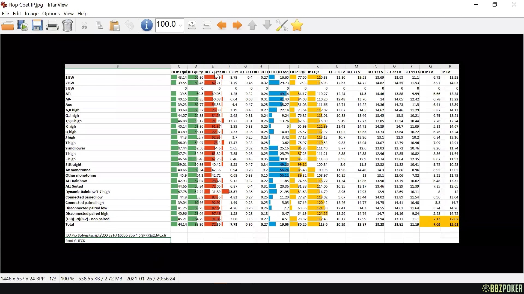Screen dimensions: 524x294
Task: Open IrfanView properties with the wrench icon
Action: pos(282,25)
